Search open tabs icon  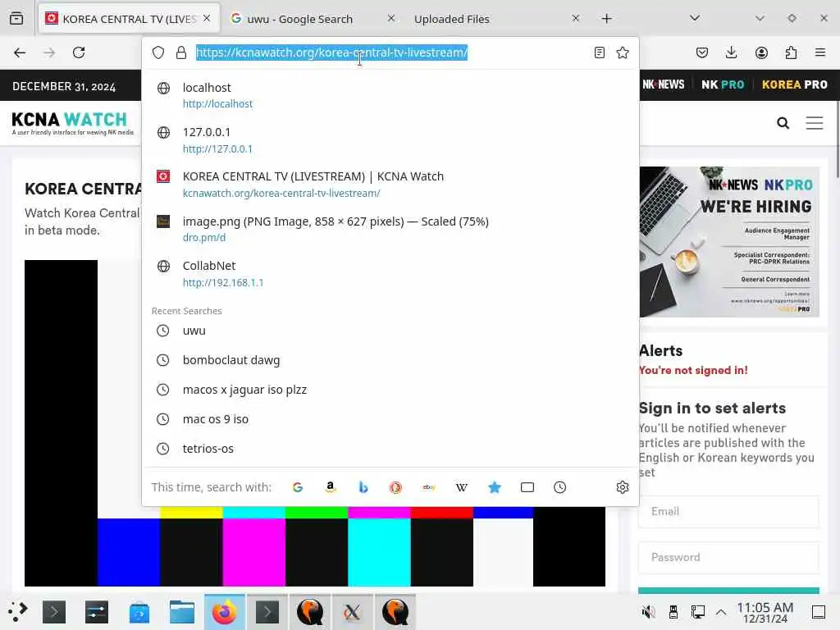[x=527, y=487]
